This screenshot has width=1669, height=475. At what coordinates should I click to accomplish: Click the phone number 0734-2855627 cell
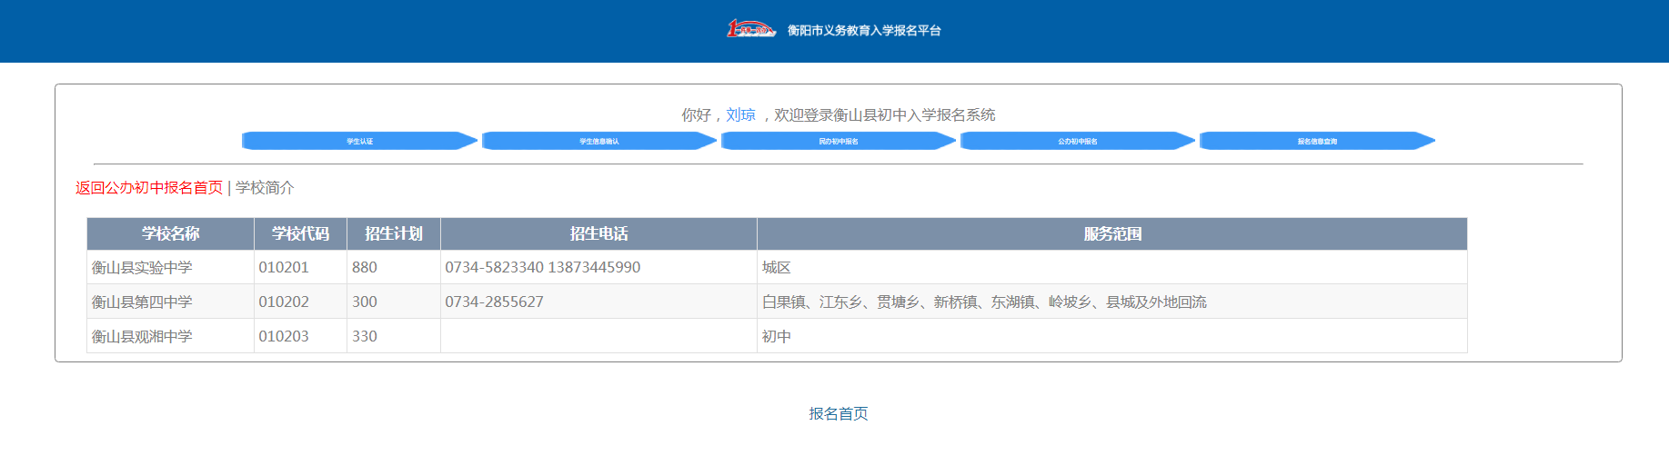(494, 302)
